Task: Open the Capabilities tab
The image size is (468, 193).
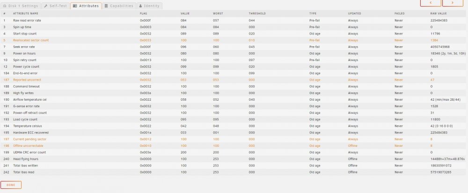Action: 119,6
